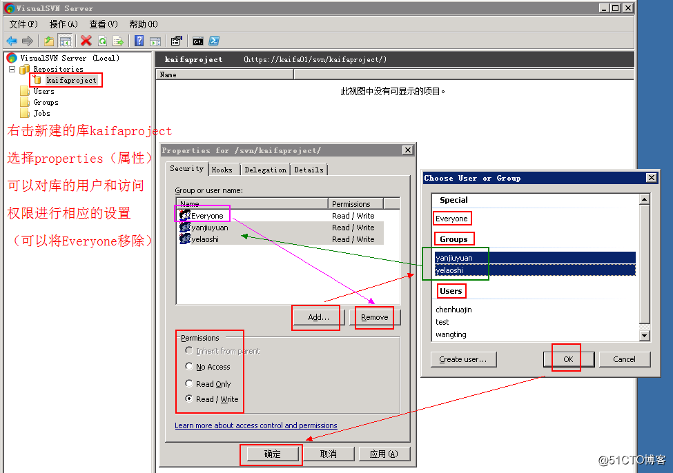
Task: Switch to the Details tab
Action: 309,170
